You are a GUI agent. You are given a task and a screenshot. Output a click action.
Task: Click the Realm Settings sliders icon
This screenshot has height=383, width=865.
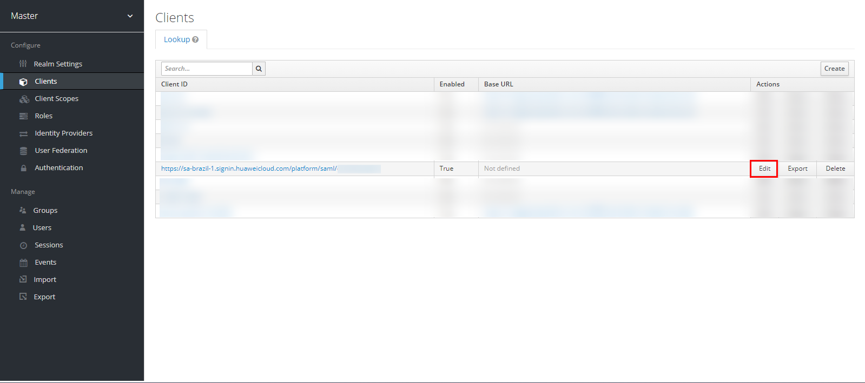pos(23,64)
